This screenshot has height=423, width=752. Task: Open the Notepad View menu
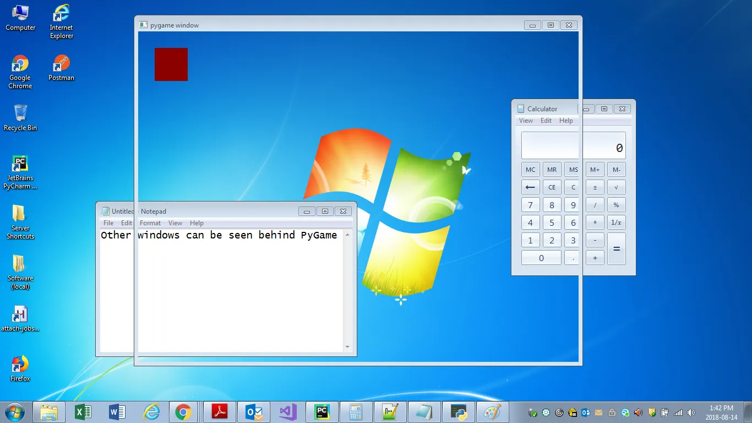[175, 223]
